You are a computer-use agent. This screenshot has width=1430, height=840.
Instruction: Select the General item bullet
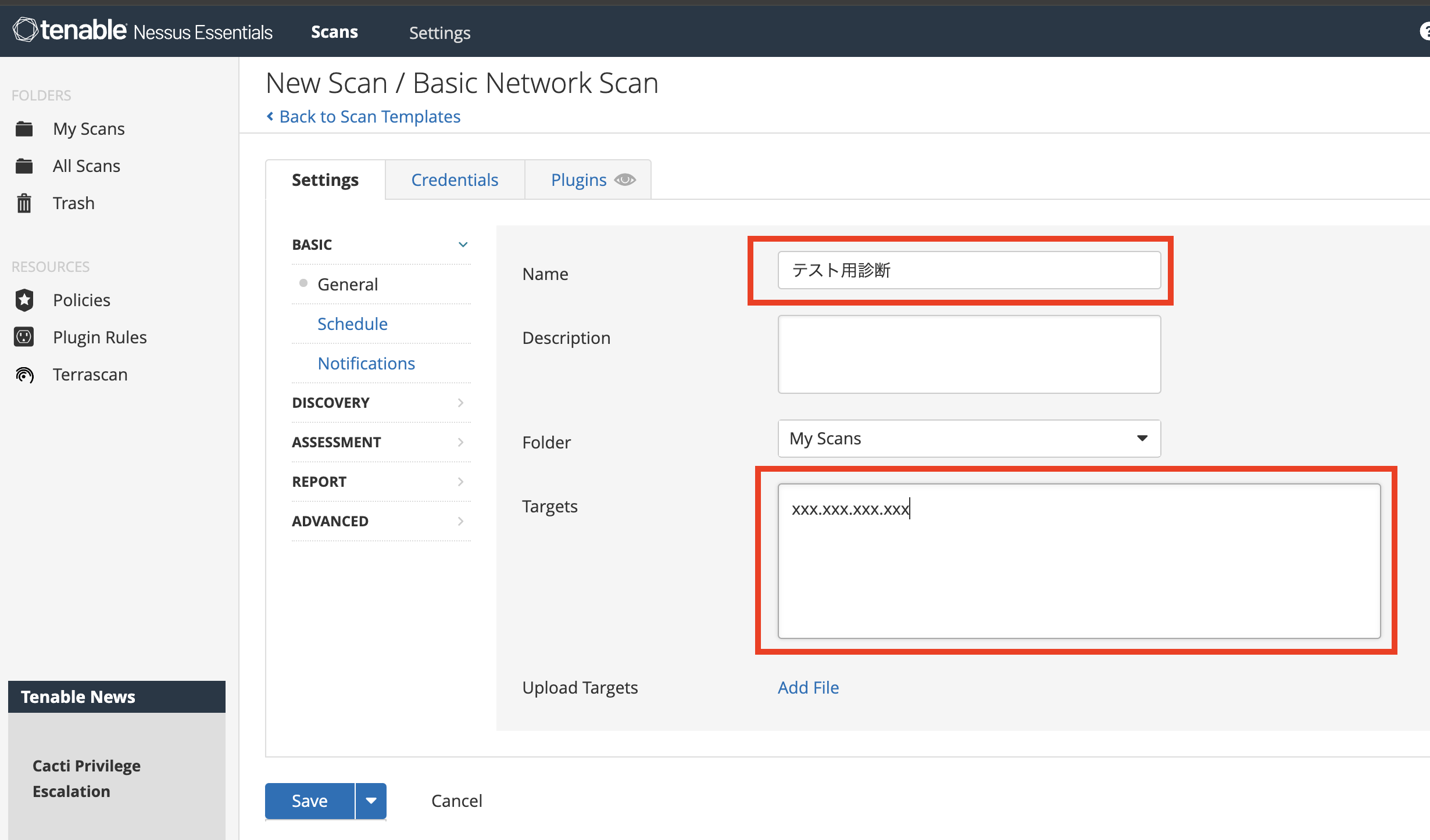pyautogui.click(x=303, y=283)
